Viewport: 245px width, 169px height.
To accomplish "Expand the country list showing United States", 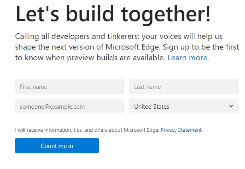I will pyautogui.click(x=184, y=106).
